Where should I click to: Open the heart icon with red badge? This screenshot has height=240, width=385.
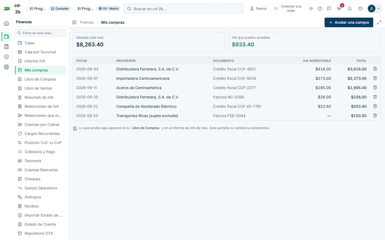(339, 9)
